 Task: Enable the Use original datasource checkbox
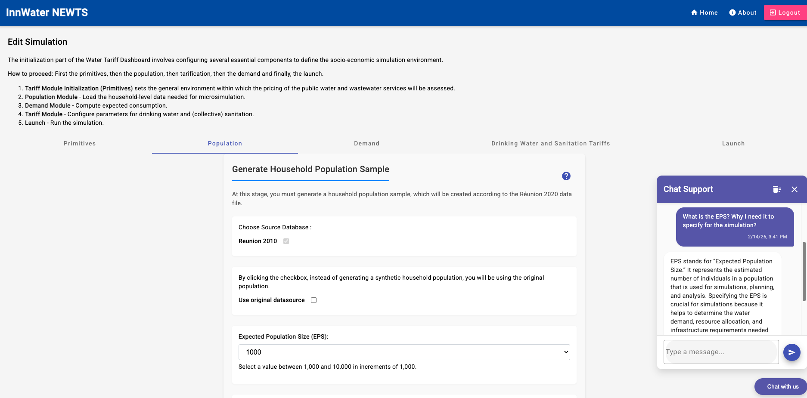pyautogui.click(x=313, y=300)
